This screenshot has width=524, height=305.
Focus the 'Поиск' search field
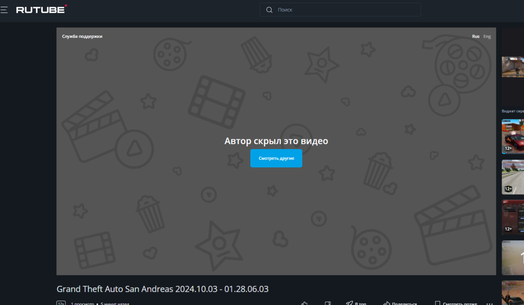[344, 10]
